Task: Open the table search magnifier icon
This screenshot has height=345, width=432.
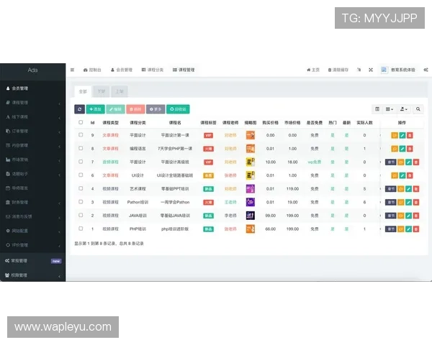Action: click(x=418, y=109)
